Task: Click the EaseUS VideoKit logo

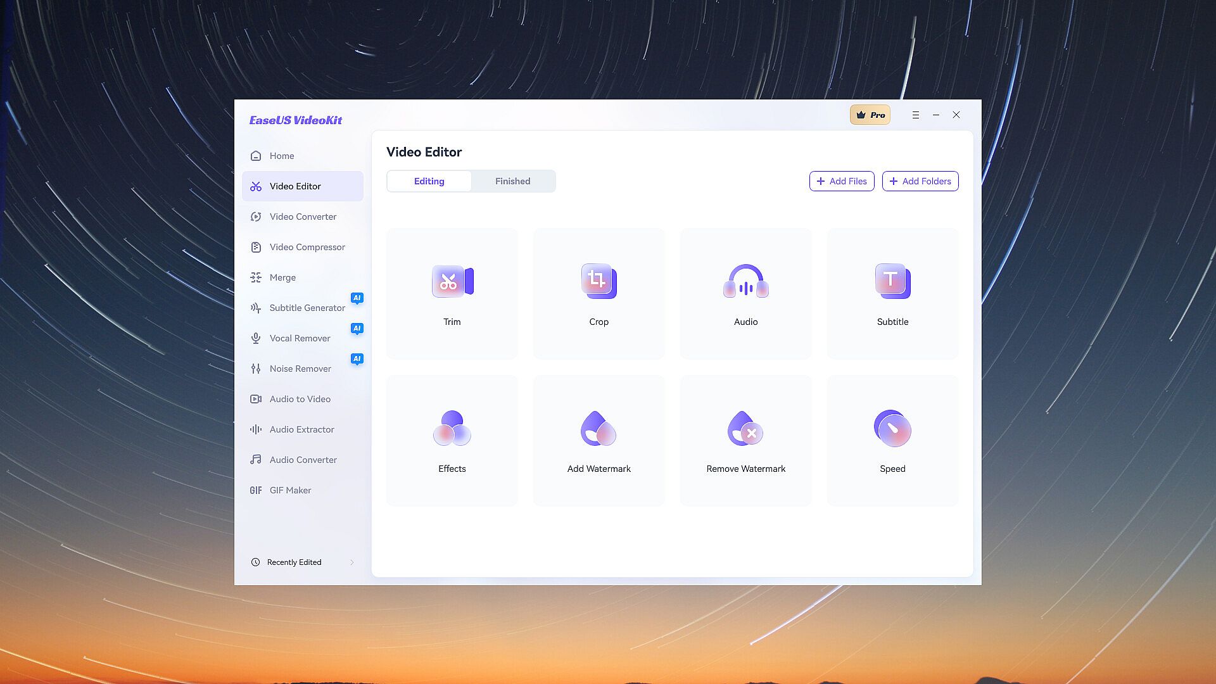Action: [x=295, y=120]
